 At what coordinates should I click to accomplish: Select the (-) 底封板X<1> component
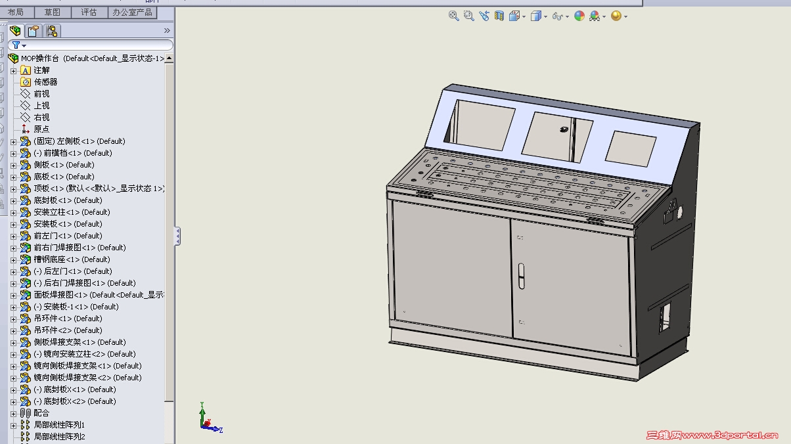75,389
